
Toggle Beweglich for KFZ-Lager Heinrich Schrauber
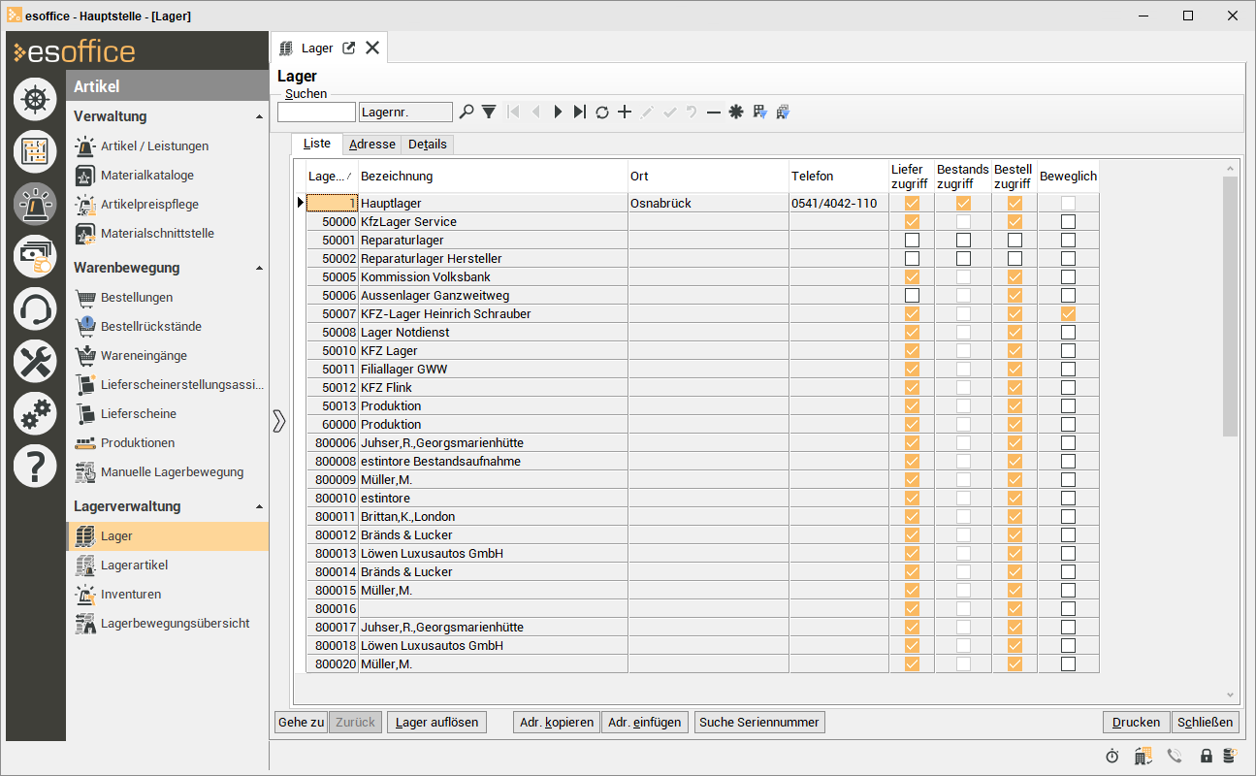(1068, 314)
